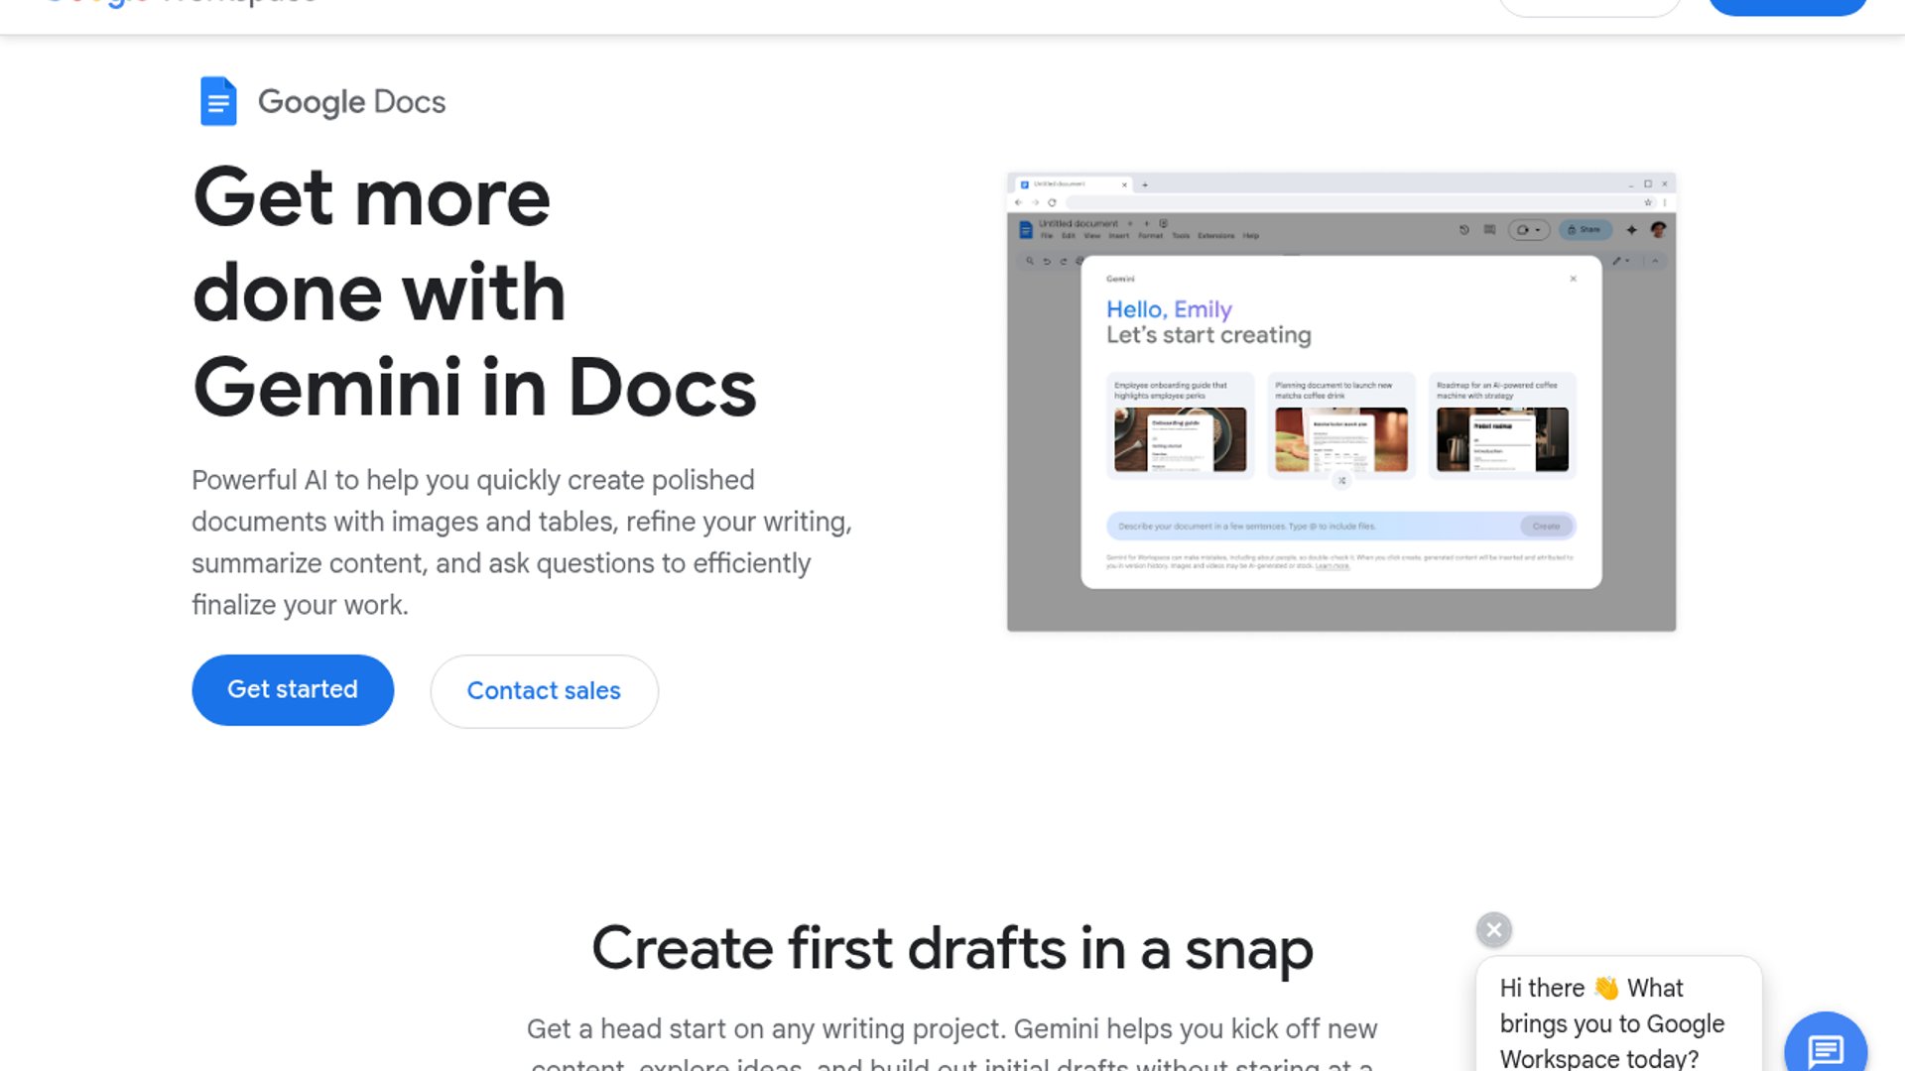Open the blue chat bubble widget
1905x1071 pixels.
coord(1825,1049)
